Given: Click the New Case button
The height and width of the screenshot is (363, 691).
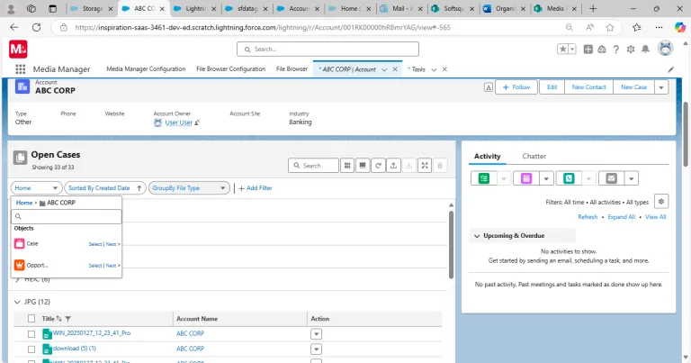Looking at the screenshot, I should point(633,87).
